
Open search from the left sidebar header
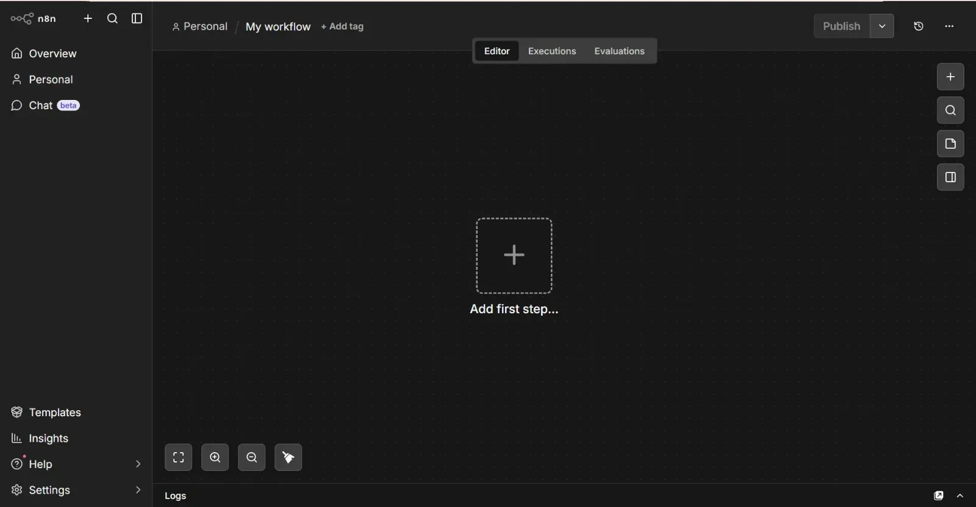(x=112, y=19)
